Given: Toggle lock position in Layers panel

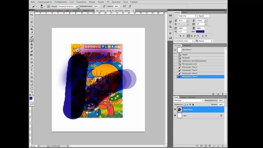Looking at the screenshot, I should pyautogui.click(x=190, y=104).
